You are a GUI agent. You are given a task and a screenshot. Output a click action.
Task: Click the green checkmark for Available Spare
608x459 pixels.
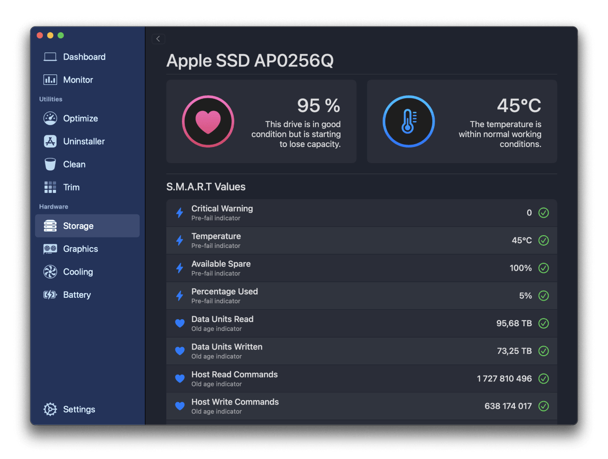pyautogui.click(x=543, y=268)
